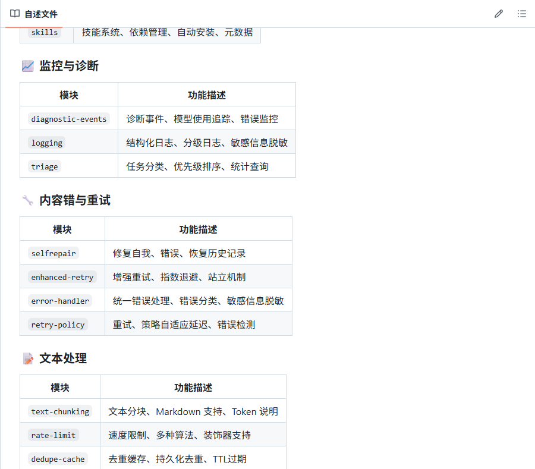Click the book icon beside 自述文件
This screenshot has height=469, width=535.
point(15,14)
